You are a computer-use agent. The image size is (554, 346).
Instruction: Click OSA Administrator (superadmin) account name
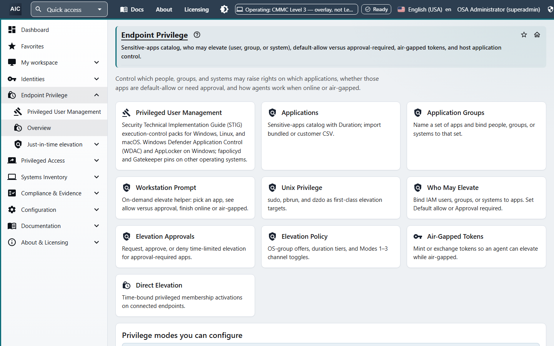tap(499, 9)
